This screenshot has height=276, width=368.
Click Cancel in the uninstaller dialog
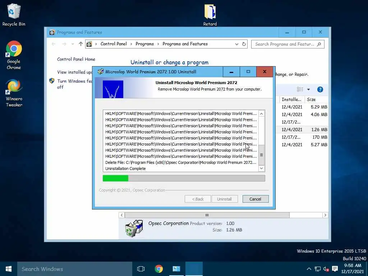[x=256, y=199]
